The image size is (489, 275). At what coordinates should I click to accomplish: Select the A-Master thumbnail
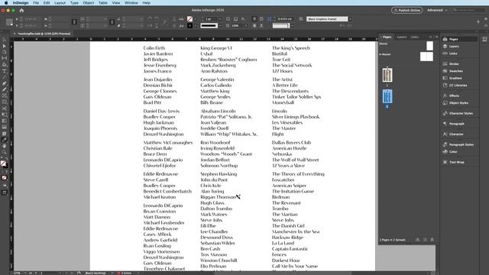[x=426, y=57]
